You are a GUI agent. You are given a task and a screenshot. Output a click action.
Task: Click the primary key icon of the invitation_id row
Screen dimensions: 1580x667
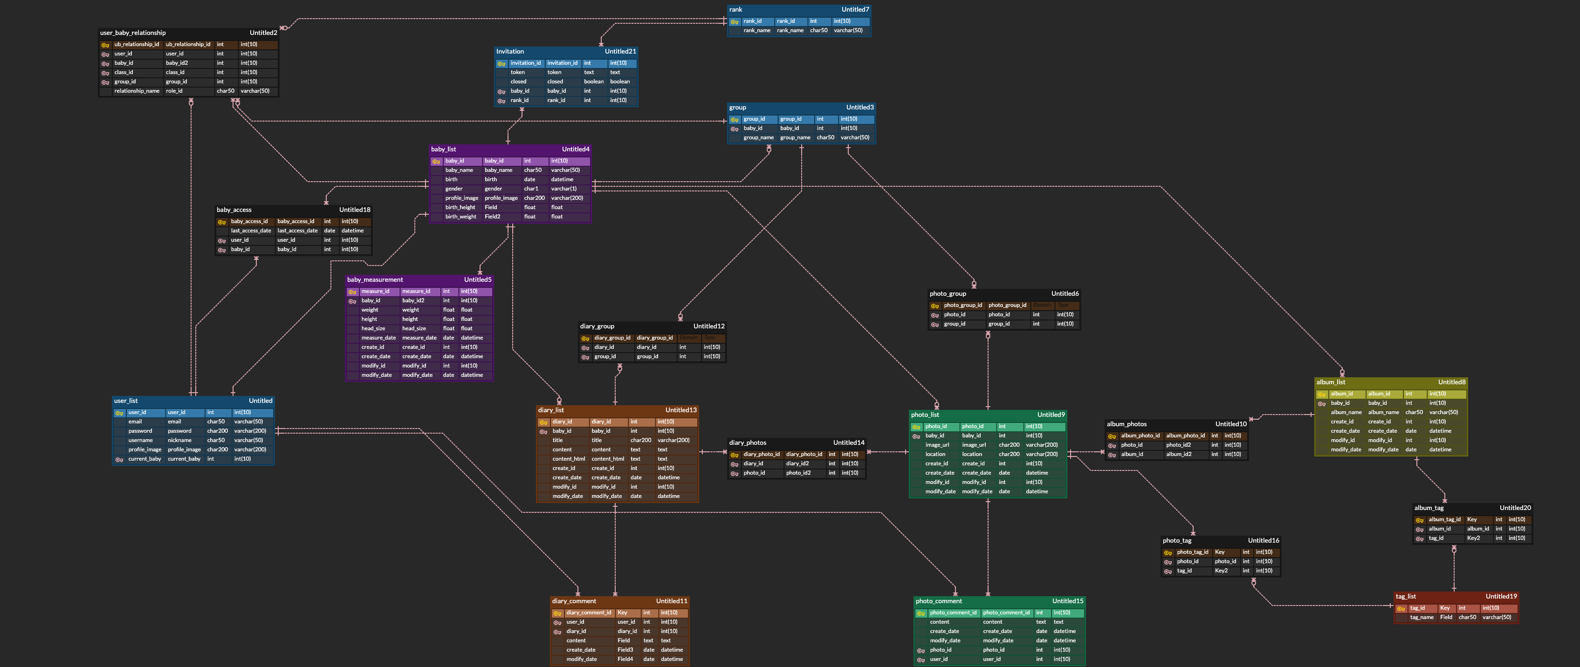pyautogui.click(x=501, y=64)
